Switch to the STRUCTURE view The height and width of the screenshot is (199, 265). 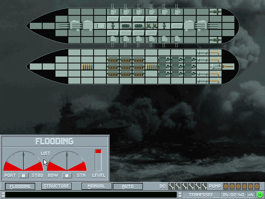click(56, 186)
